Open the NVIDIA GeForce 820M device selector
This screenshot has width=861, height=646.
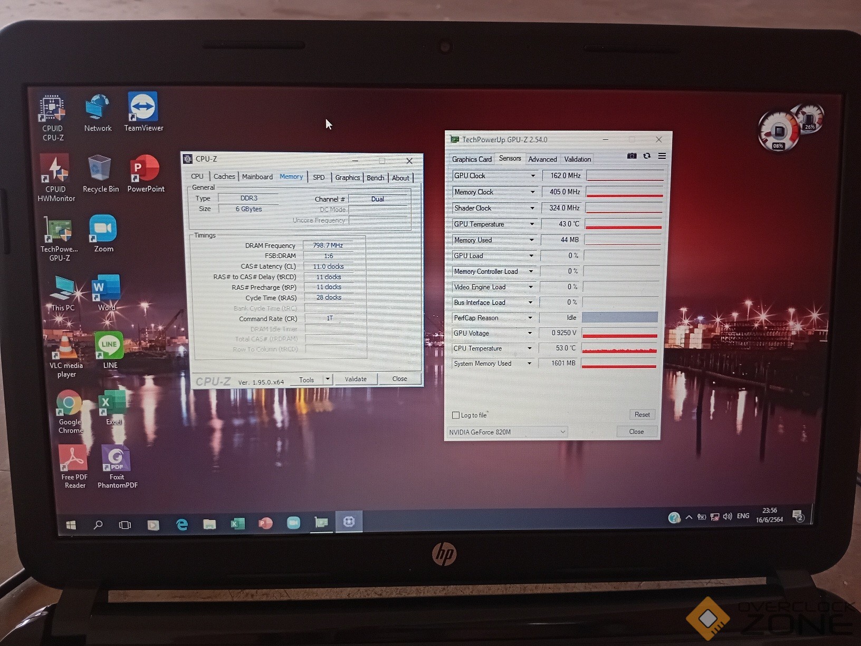click(507, 432)
